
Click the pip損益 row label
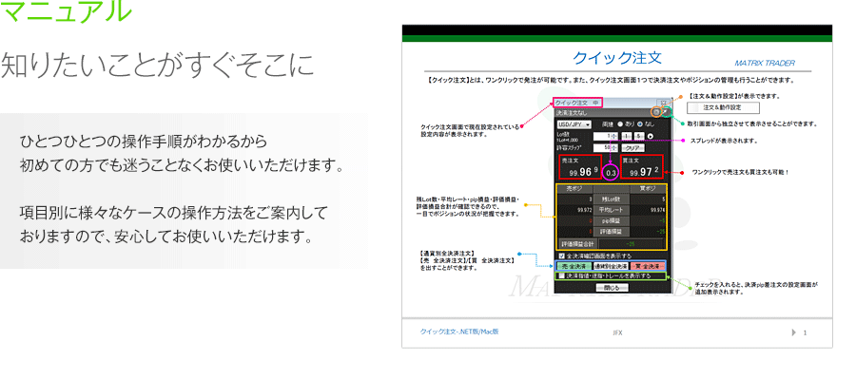point(612,221)
